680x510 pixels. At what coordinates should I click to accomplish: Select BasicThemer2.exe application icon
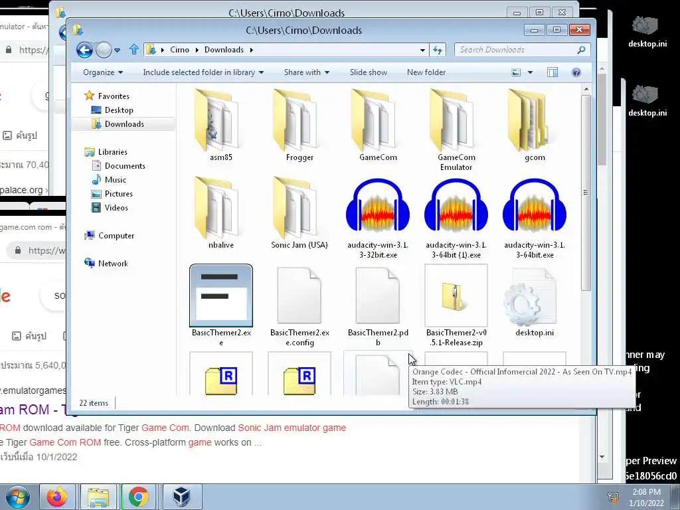[221, 296]
